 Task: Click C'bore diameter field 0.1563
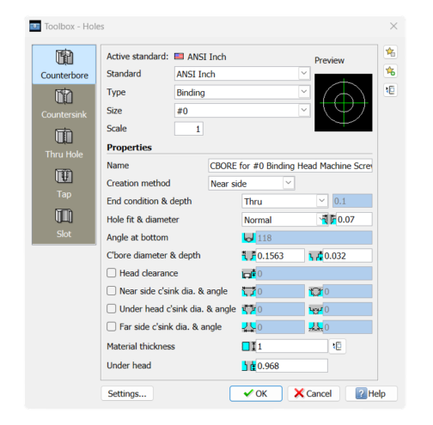[x=280, y=256]
